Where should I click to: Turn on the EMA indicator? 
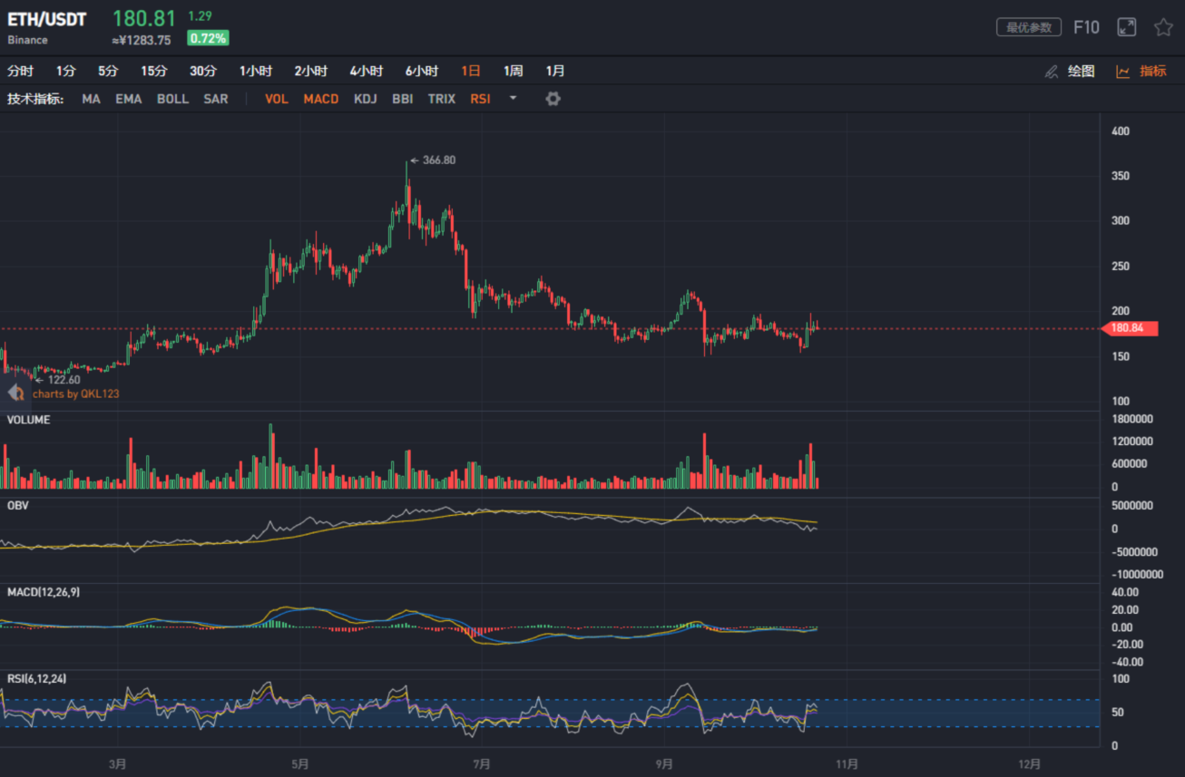[129, 99]
